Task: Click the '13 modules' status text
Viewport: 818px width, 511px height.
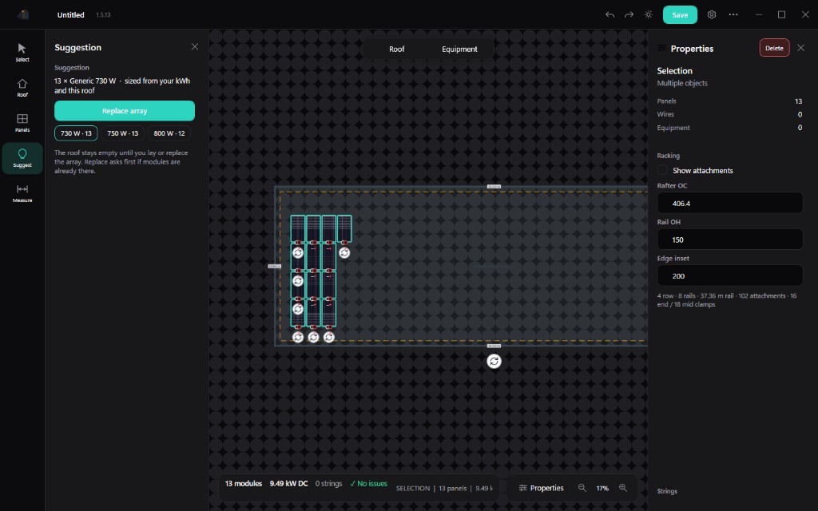Action: (x=243, y=483)
